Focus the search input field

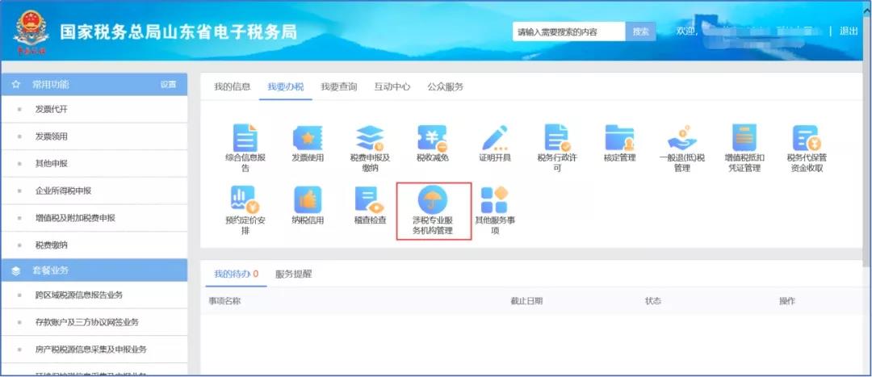click(x=569, y=31)
